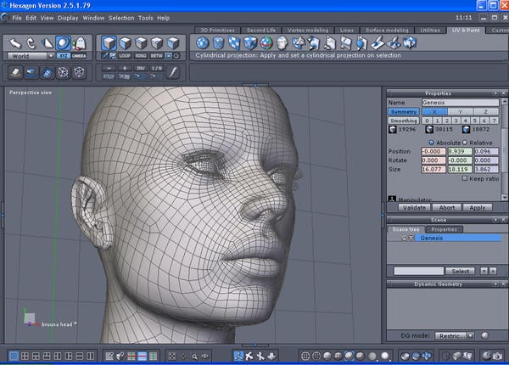The image size is (509, 365).
Task: Click the 1/N selection icon
Action: tap(157, 68)
